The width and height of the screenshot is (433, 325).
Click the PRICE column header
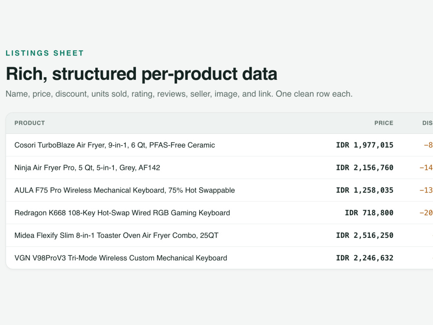[x=384, y=123]
